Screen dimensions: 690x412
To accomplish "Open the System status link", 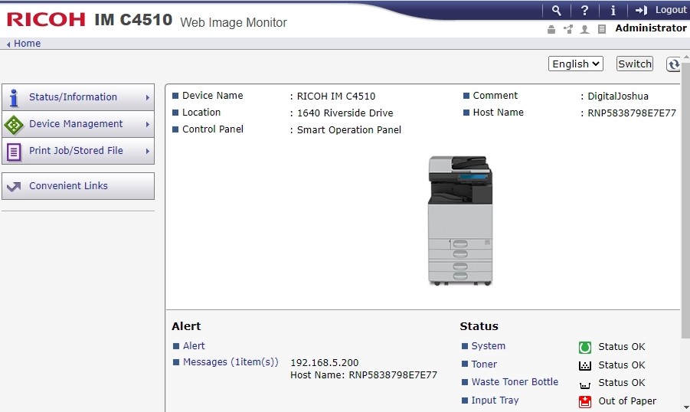I will [x=488, y=346].
